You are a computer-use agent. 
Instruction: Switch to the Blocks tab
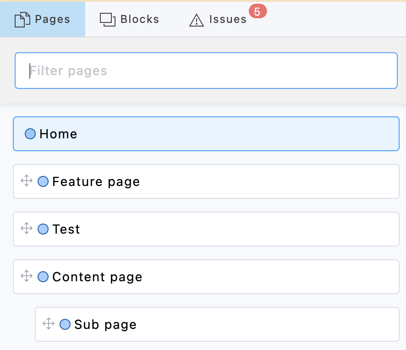pyautogui.click(x=130, y=19)
